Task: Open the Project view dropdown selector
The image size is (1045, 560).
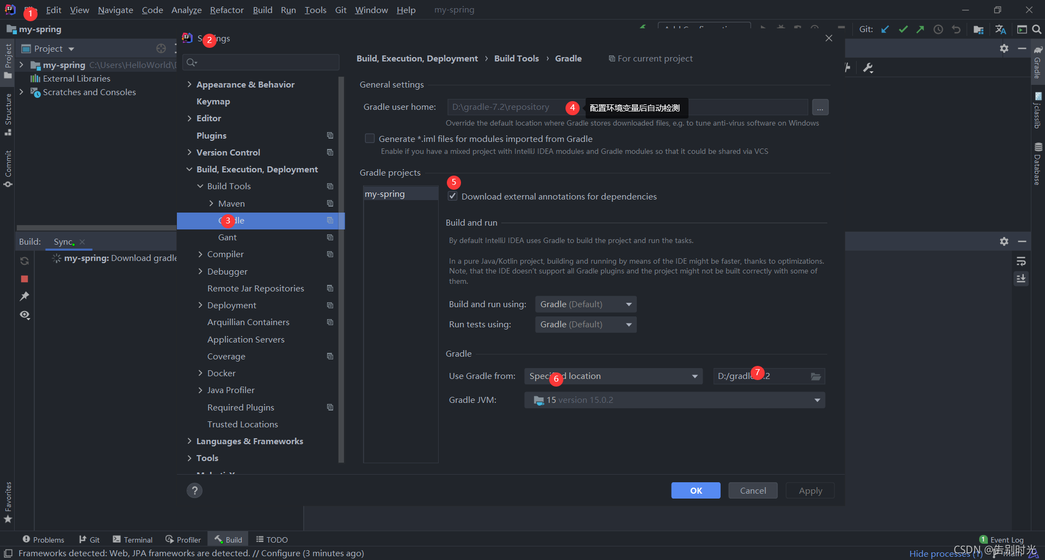Action: 48,48
